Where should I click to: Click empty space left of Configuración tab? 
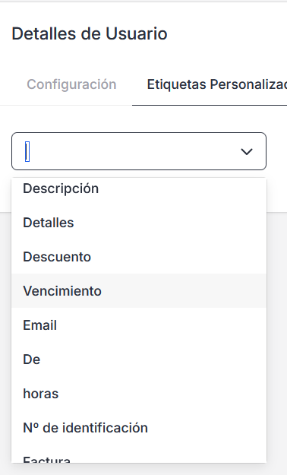(x=12, y=84)
